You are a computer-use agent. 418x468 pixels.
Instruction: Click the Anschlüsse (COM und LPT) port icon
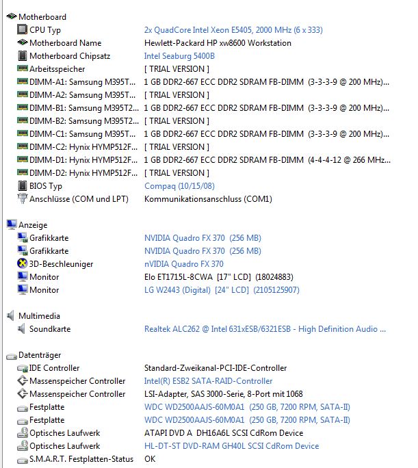point(22,198)
